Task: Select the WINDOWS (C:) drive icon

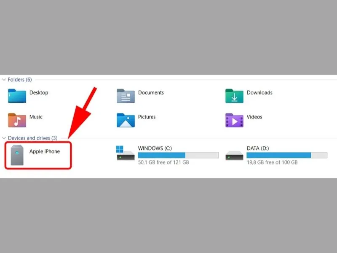Action: (126, 153)
